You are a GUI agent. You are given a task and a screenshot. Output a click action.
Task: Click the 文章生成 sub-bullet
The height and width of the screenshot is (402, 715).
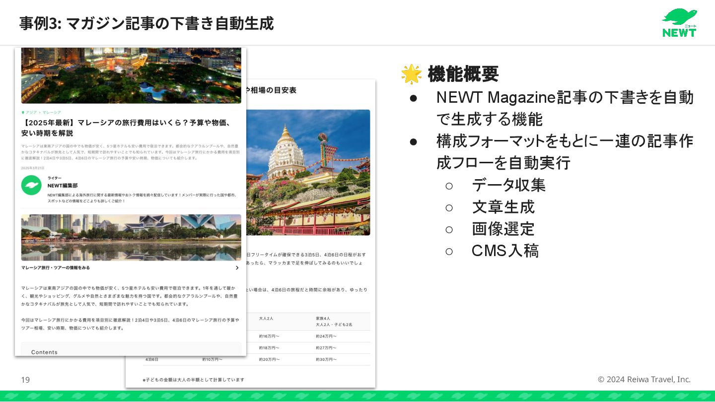[503, 207]
